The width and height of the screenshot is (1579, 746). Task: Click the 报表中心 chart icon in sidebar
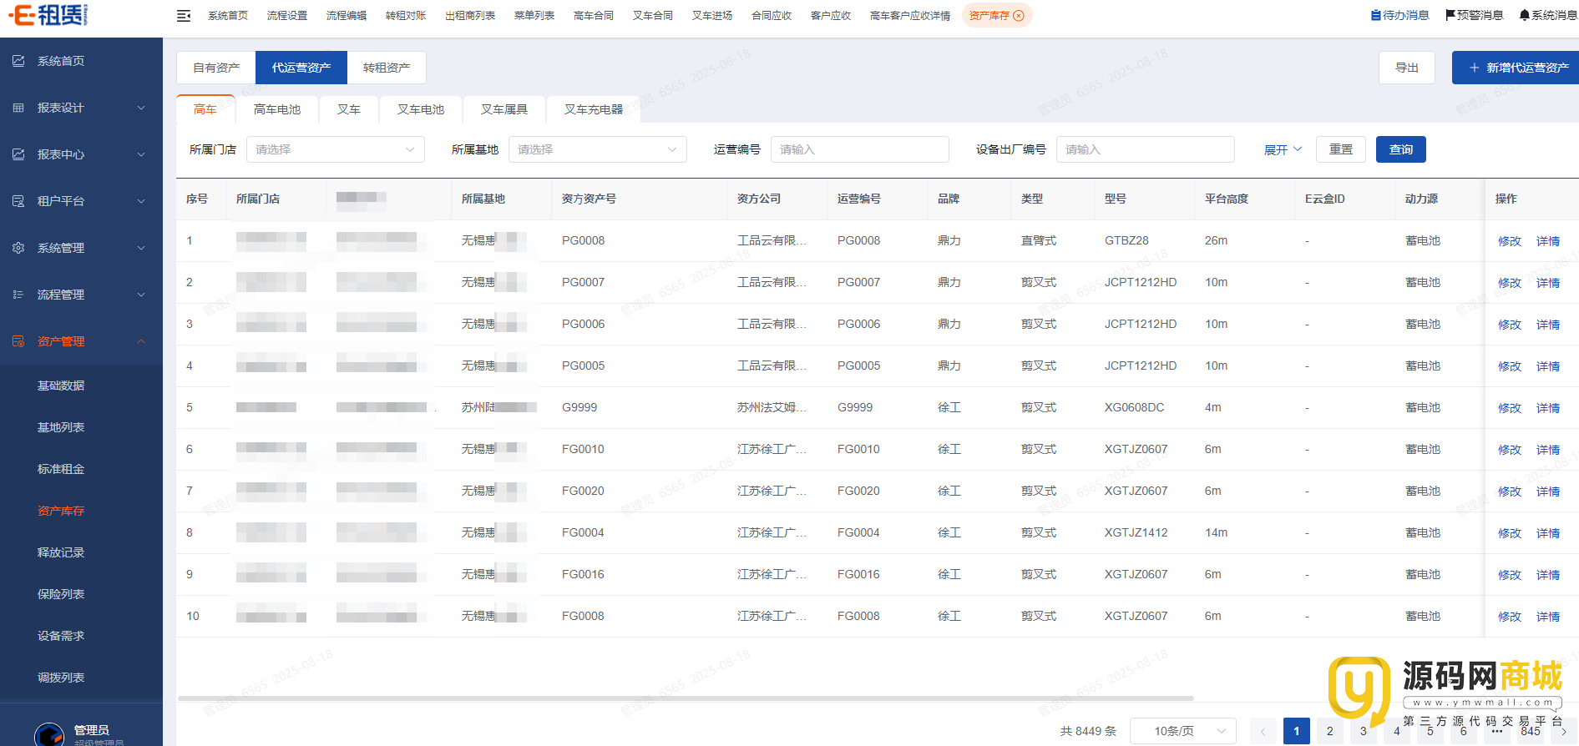pyautogui.click(x=18, y=154)
